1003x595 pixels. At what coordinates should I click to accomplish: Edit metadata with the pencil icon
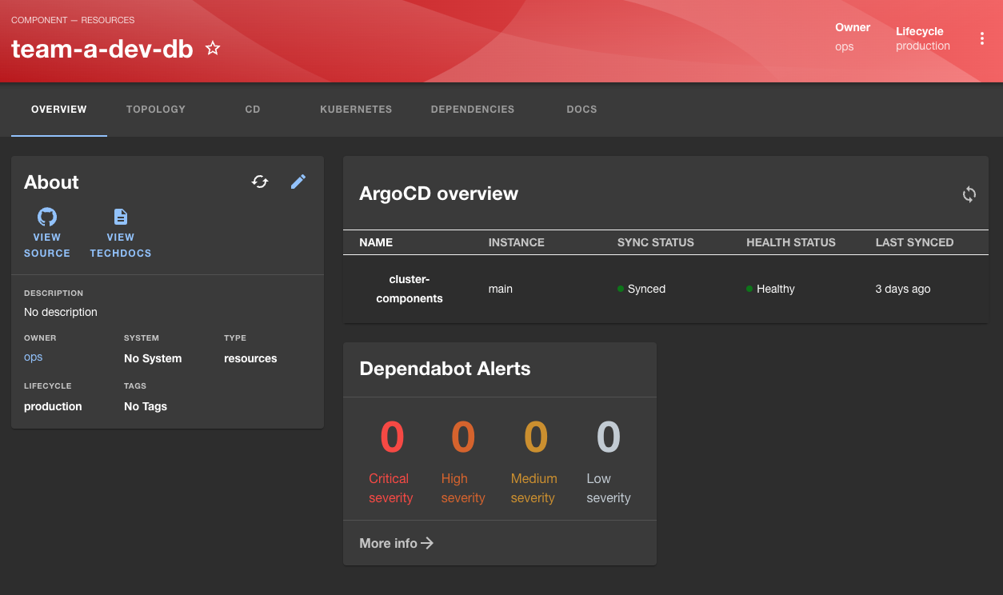(x=298, y=182)
